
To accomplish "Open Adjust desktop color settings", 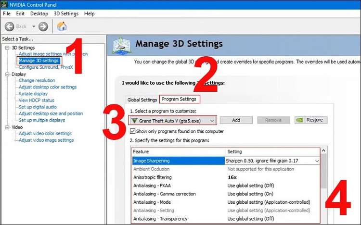I will click(x=48, y=87).
